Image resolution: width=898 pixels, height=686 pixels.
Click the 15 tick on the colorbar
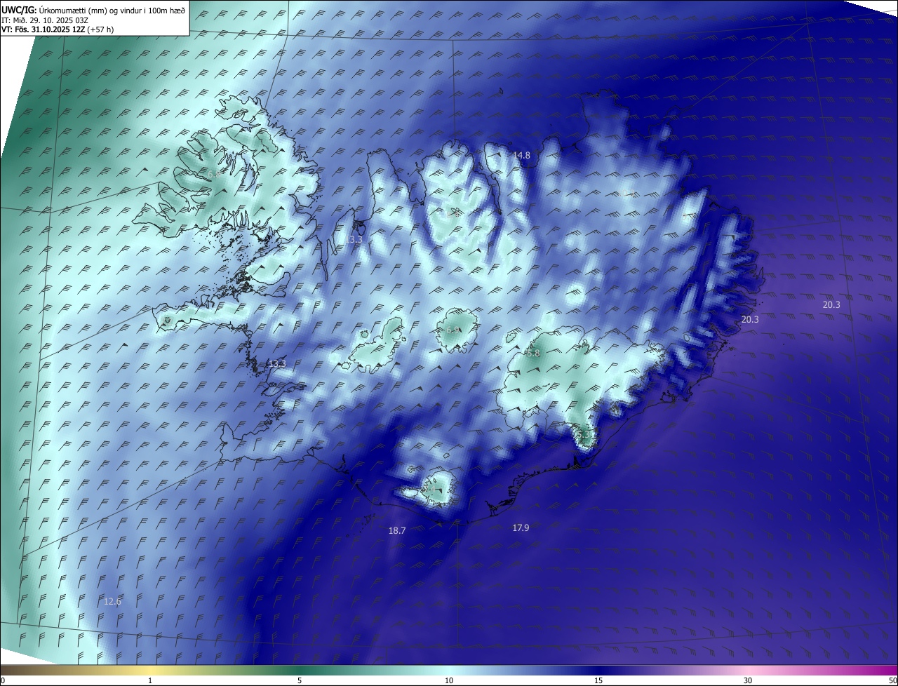(x=598, y=680)
